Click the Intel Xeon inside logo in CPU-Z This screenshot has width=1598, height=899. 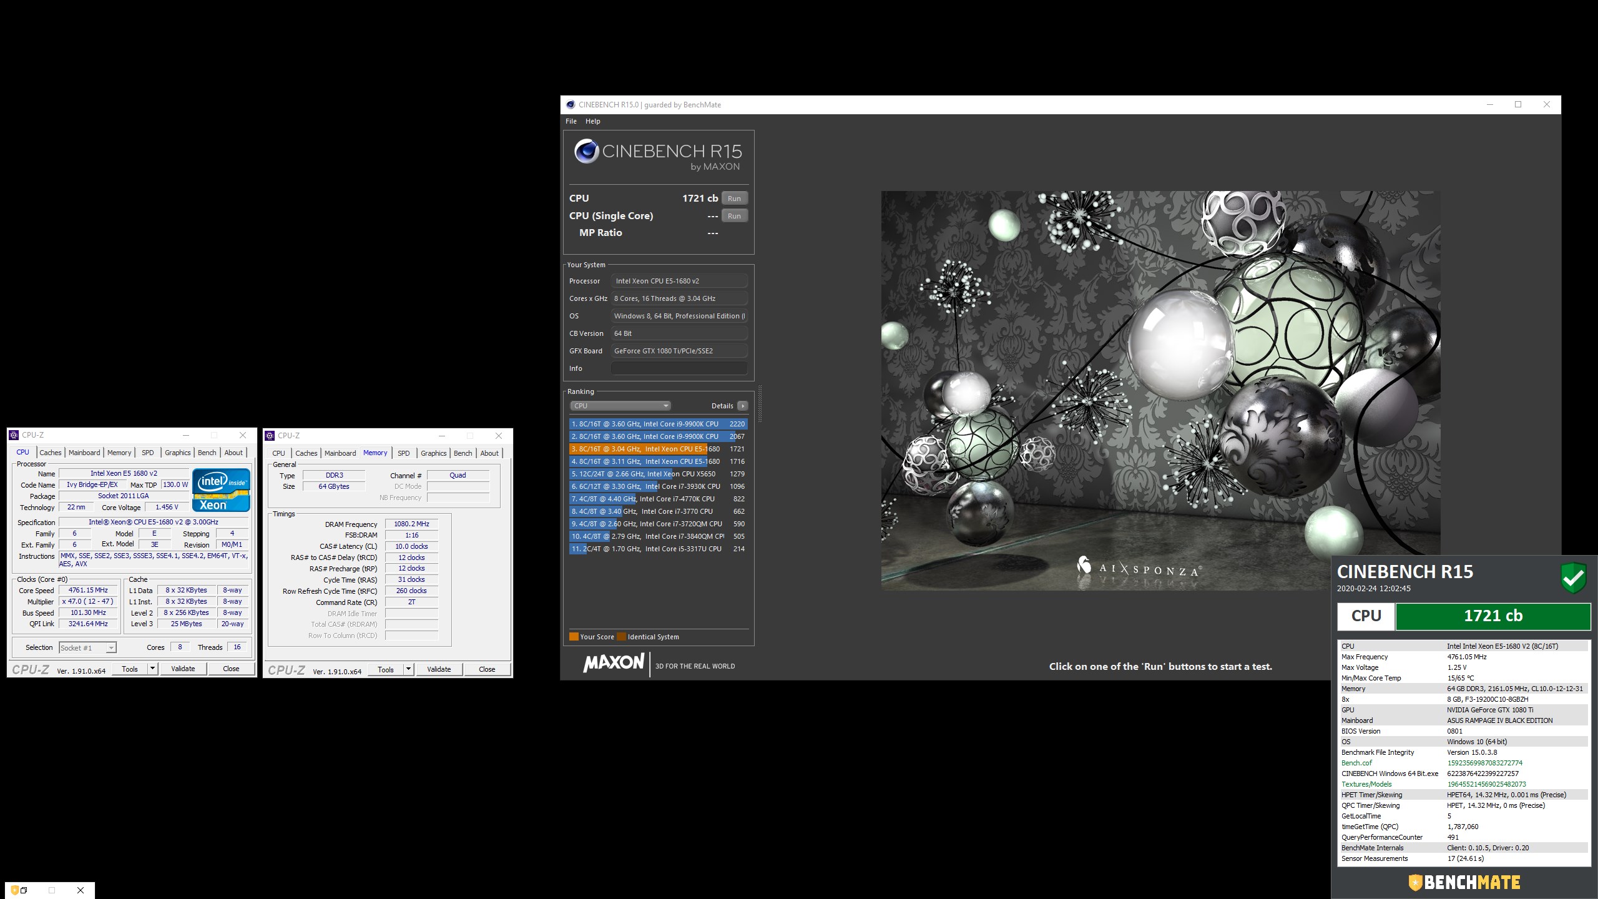222,490
